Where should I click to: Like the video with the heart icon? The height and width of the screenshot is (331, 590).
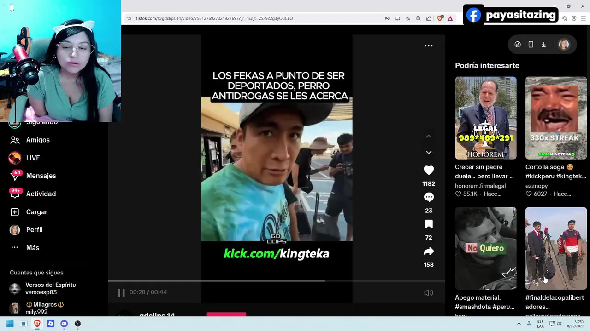(x=429, y=170)
